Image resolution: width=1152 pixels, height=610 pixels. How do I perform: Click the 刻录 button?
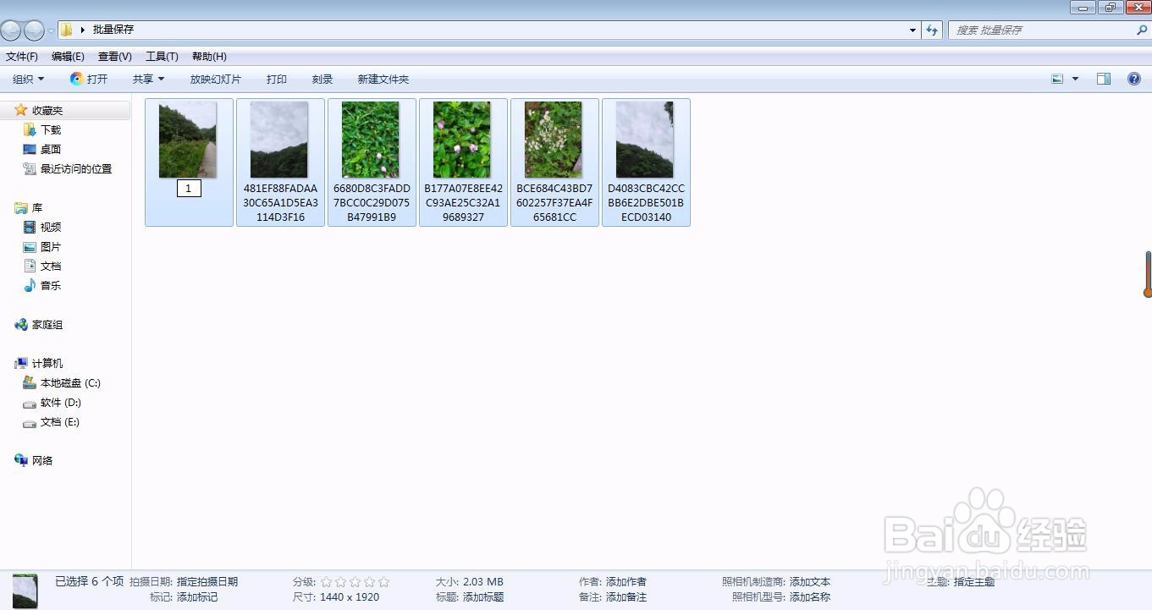tap(322, 79)
